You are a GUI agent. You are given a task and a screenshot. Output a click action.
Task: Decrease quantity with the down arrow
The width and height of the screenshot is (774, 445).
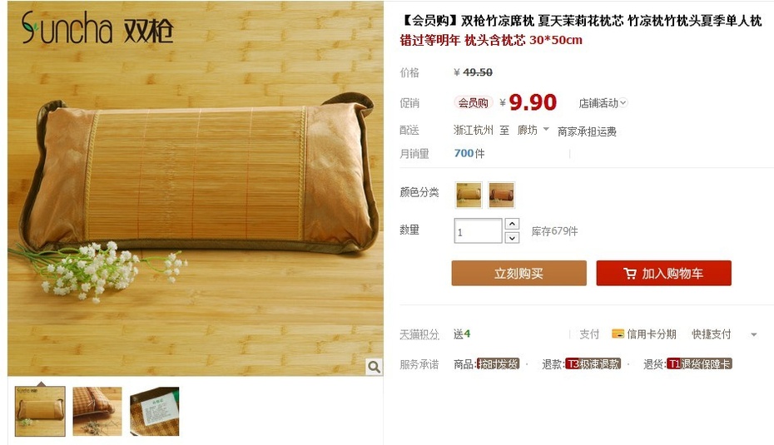(x=512, y=238)
